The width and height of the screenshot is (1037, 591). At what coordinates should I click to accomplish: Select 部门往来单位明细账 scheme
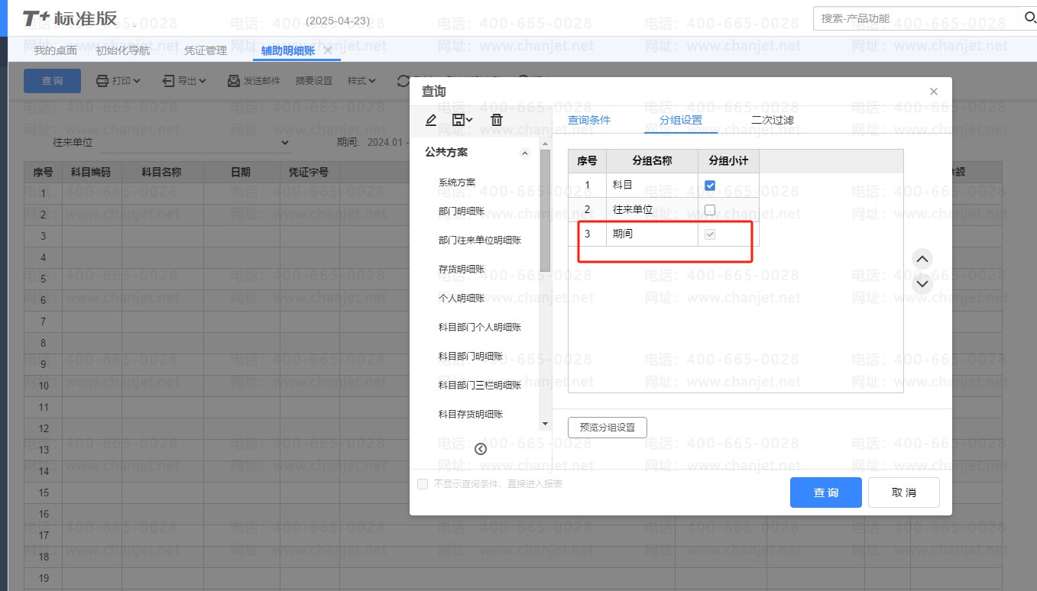[x=480, y=241]
